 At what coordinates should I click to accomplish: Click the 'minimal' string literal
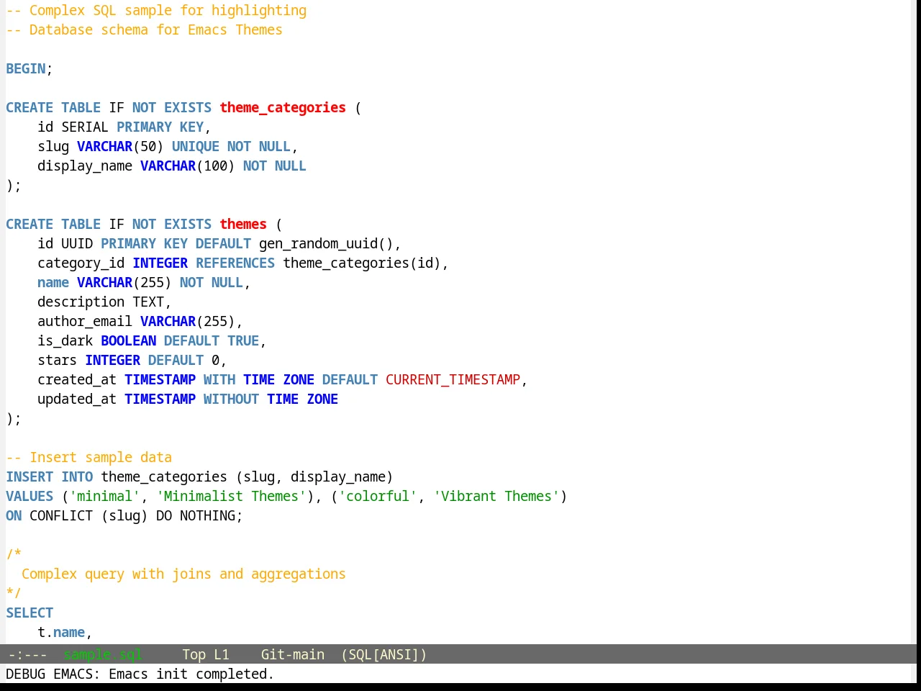105,496
